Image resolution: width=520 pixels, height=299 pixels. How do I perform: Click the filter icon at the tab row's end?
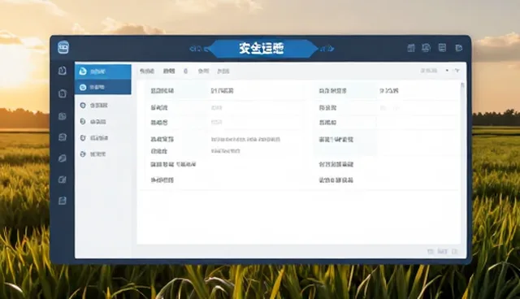pyautogui.click(x=457, y=71)
